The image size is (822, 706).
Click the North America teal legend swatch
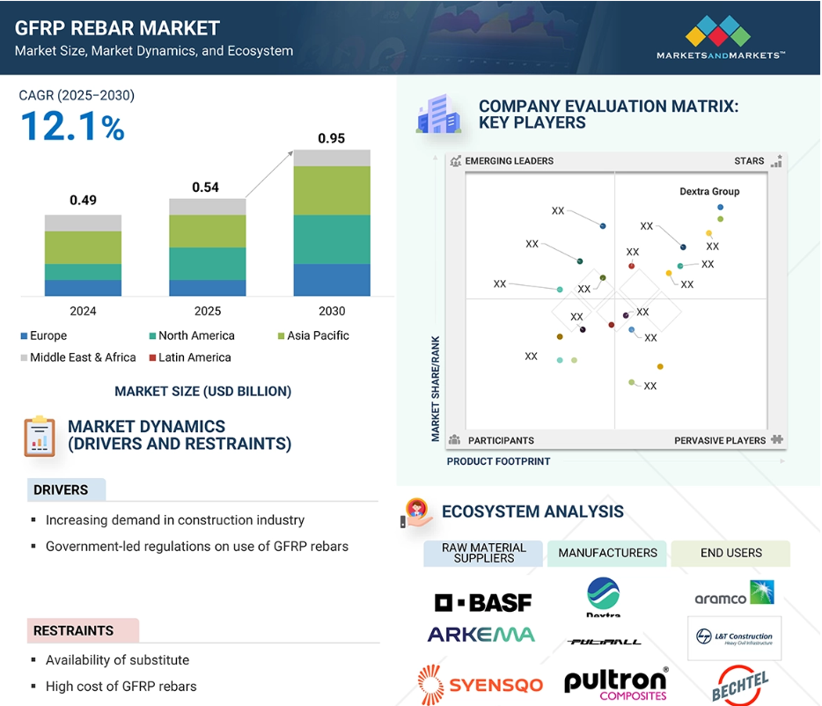[152, 335]
